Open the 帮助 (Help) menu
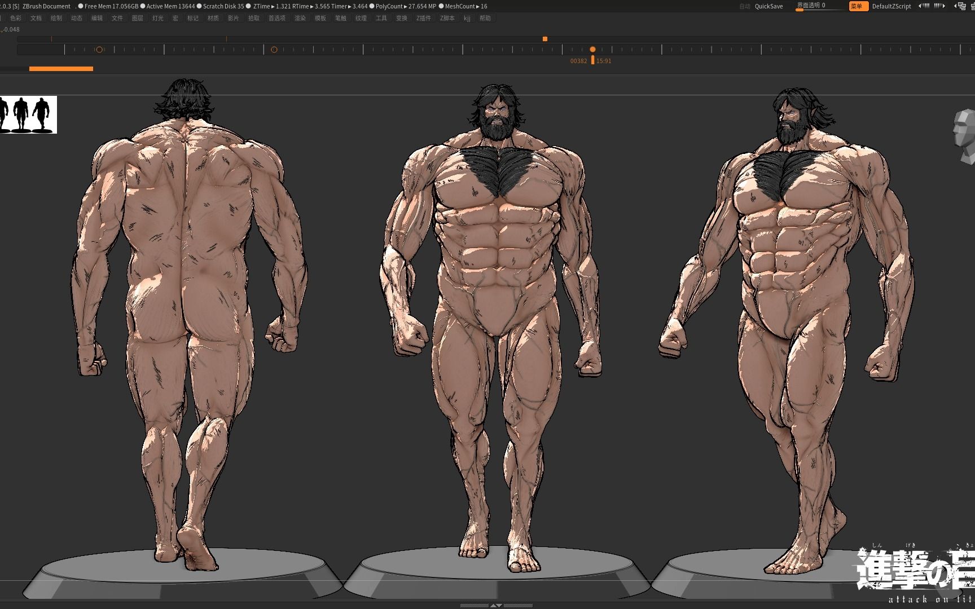The width and height of the screenshot is (975, 609). [485, 18]
